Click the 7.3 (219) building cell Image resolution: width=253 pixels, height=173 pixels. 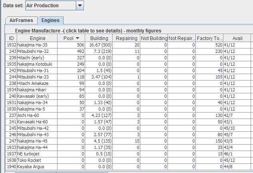point(99,51)
